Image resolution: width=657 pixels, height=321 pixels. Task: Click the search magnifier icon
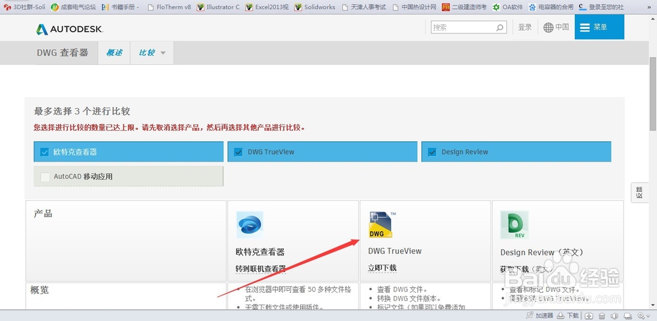(499, 28)
